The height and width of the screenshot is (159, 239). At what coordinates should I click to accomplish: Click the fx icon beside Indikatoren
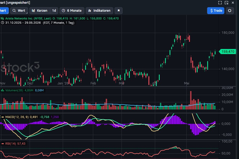(x=90, y=11)
